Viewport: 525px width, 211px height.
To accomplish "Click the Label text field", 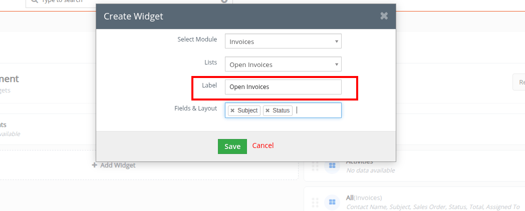I will click(283, 87).
